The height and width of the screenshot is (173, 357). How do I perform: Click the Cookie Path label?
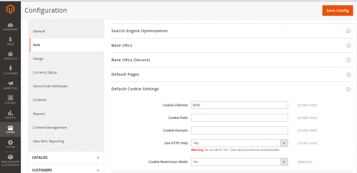coord(178,118)
